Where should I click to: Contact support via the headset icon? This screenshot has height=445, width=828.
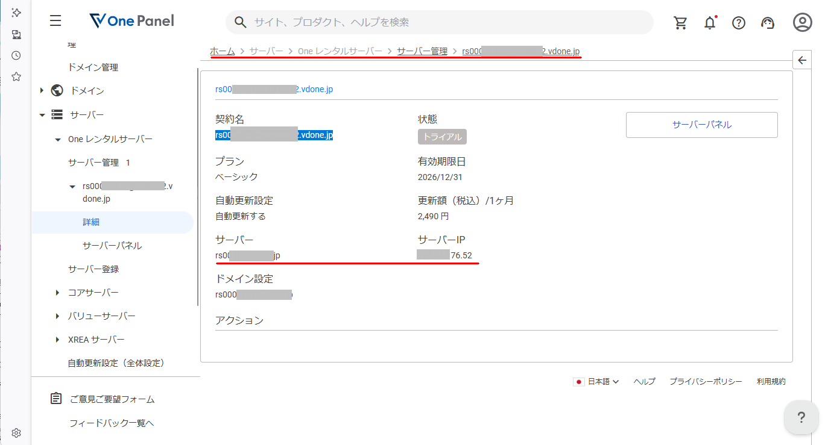[768, 22]
